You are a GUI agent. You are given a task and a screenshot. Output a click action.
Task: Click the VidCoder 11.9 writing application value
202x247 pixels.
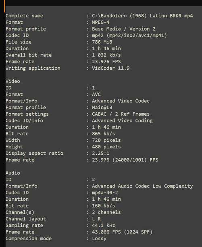click(110, 68)
